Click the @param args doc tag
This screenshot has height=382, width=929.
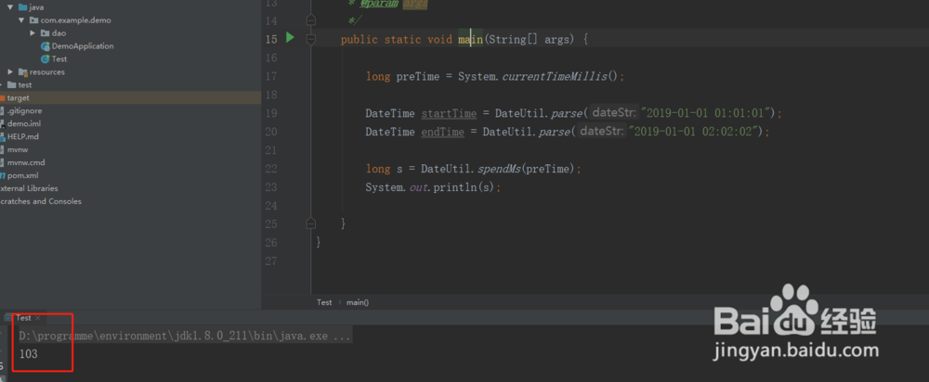click(x=393, y=4)
